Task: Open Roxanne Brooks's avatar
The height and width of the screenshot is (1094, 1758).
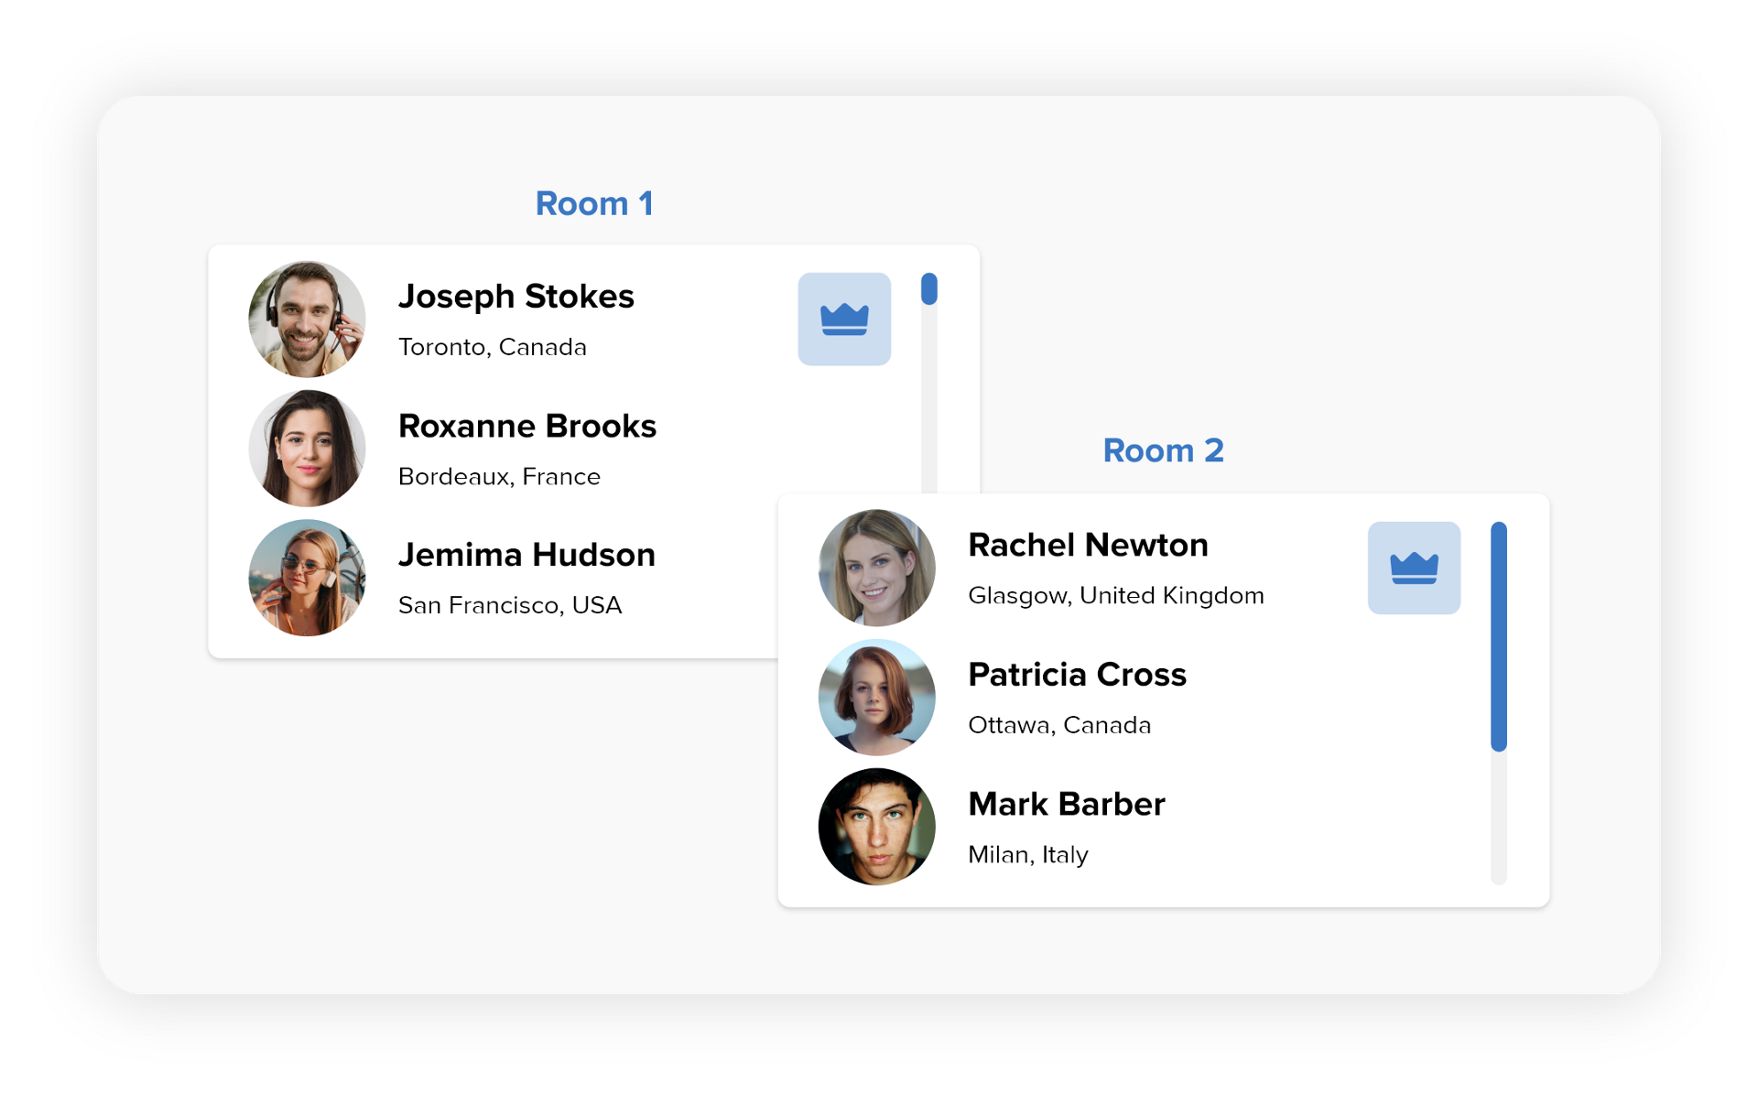Action: coord(307,449)
